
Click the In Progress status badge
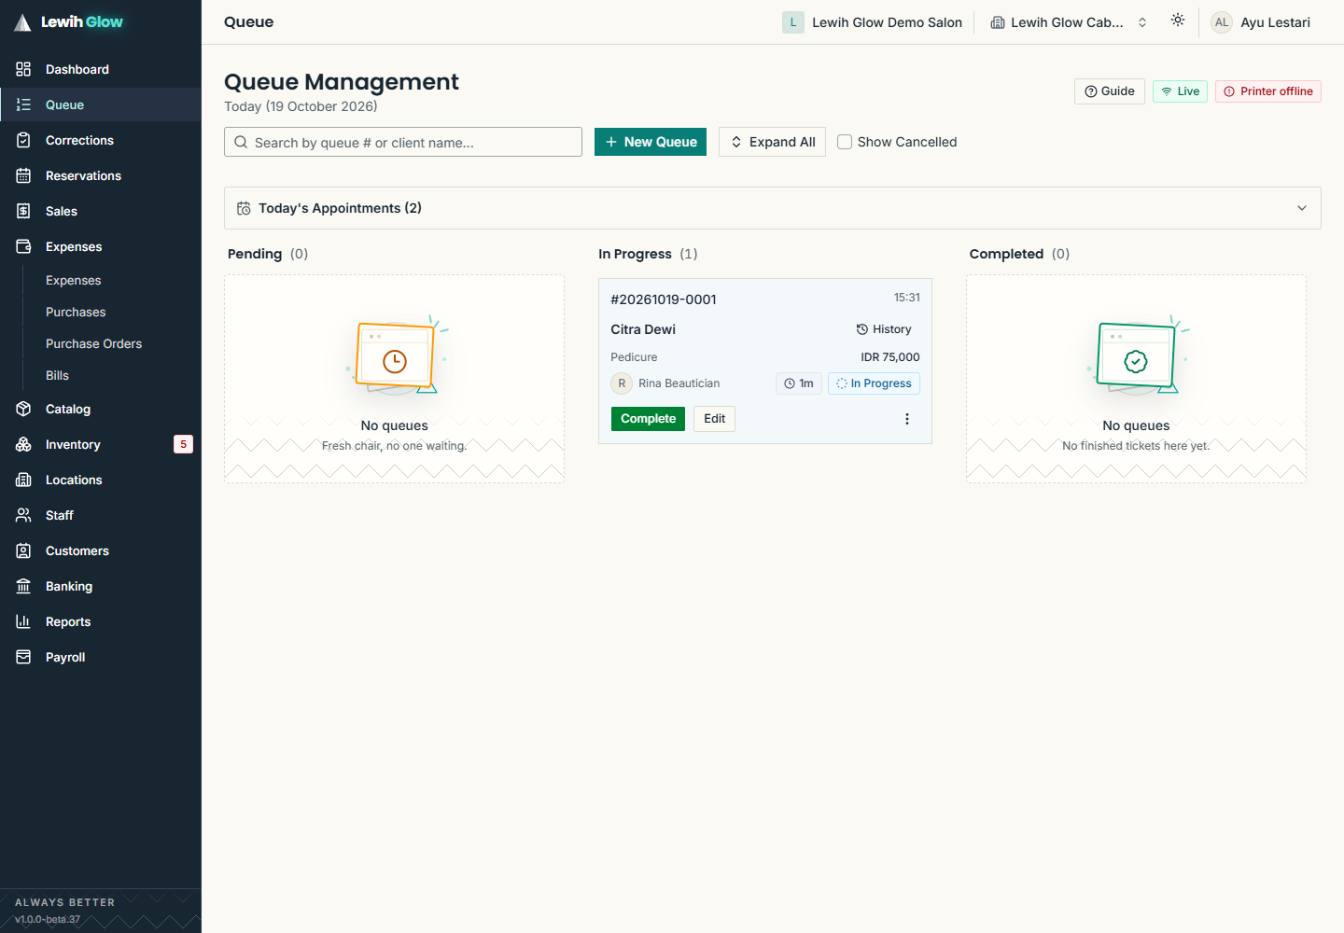click(x=874, y=383)
